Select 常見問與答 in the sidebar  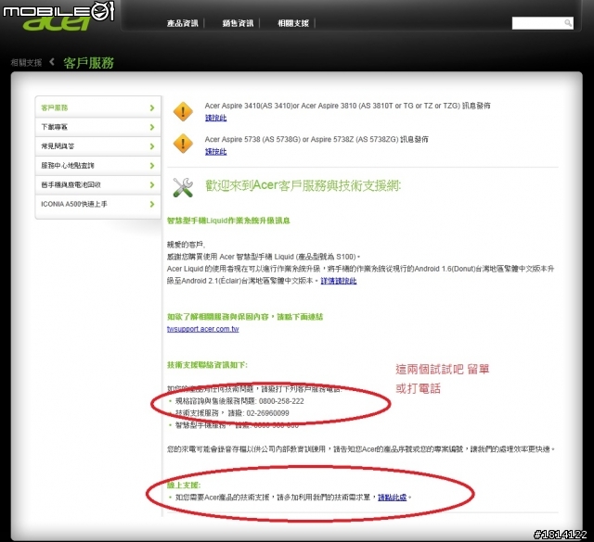(x=97, y=146)
